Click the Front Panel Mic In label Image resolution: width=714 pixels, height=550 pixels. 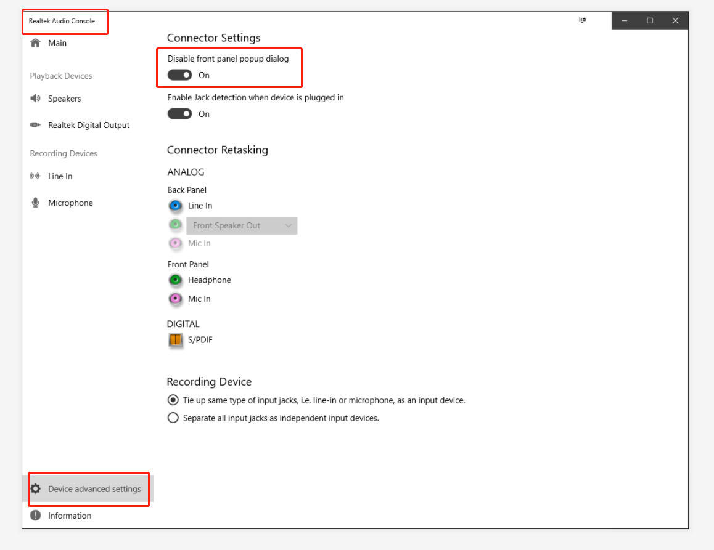point(199,299)
